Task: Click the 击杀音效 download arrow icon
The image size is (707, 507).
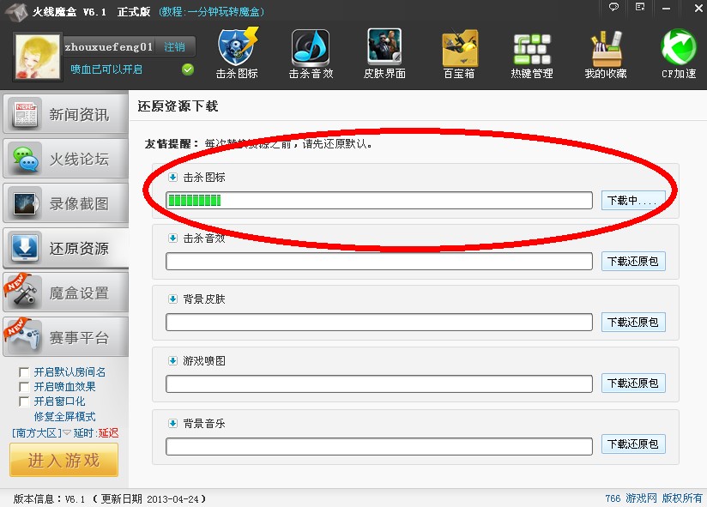Action: [x=172, y=238]
